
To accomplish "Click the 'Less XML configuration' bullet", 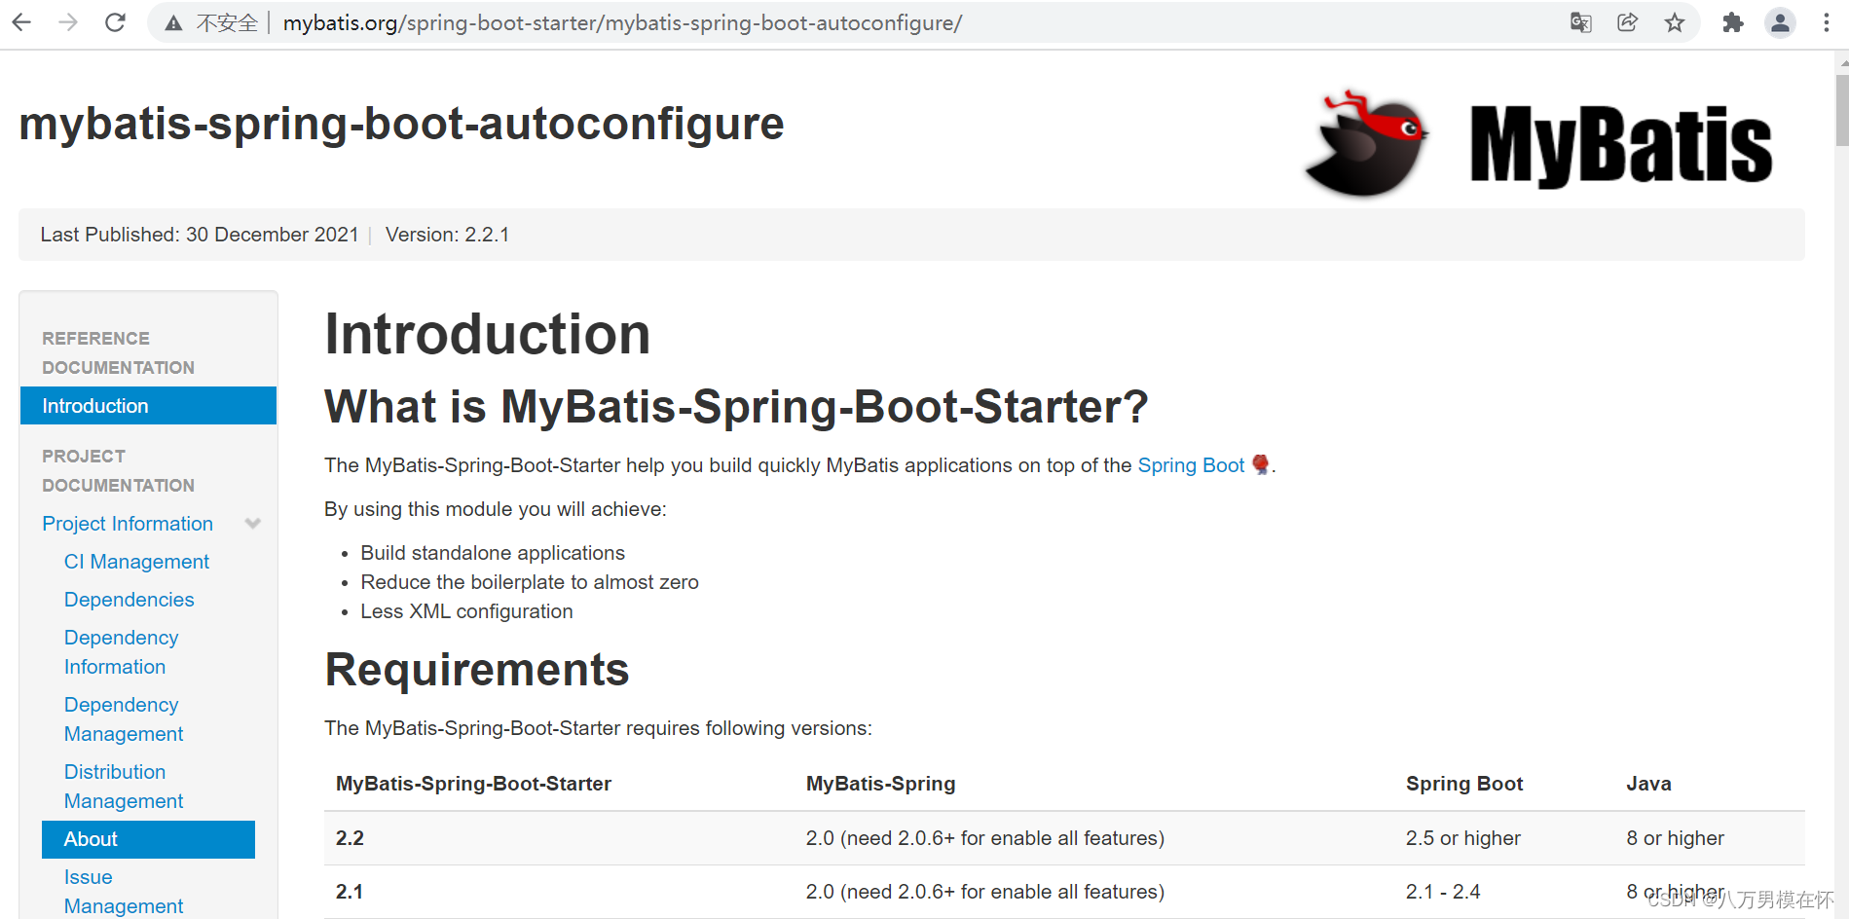I will tap(466, 611).
